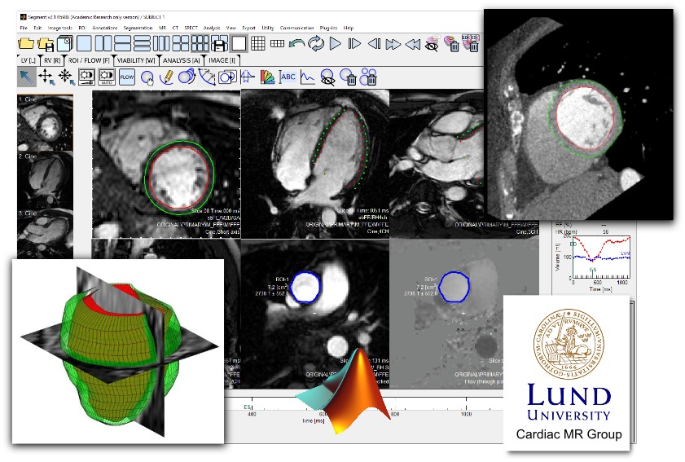This screenshot has height=462, width=685.
Task: Open the File menu
Action: pos(24,28)
